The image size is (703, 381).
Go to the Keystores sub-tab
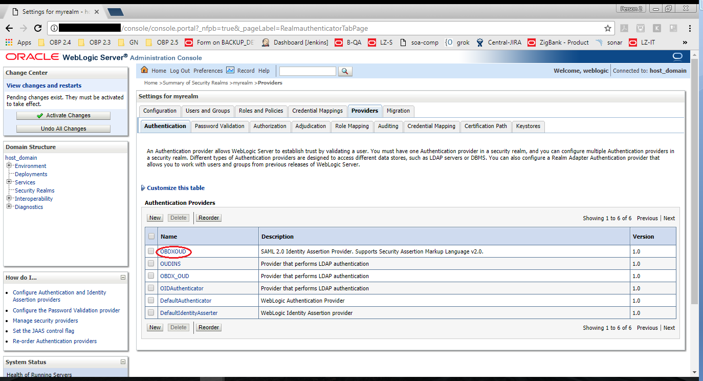point(528,126)
